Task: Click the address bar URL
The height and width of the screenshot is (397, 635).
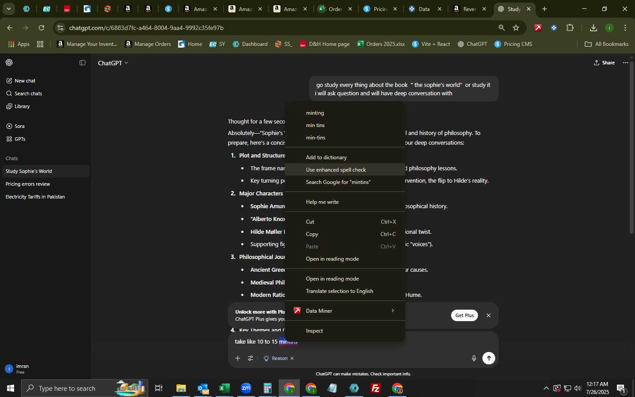Action: point(146,28)
